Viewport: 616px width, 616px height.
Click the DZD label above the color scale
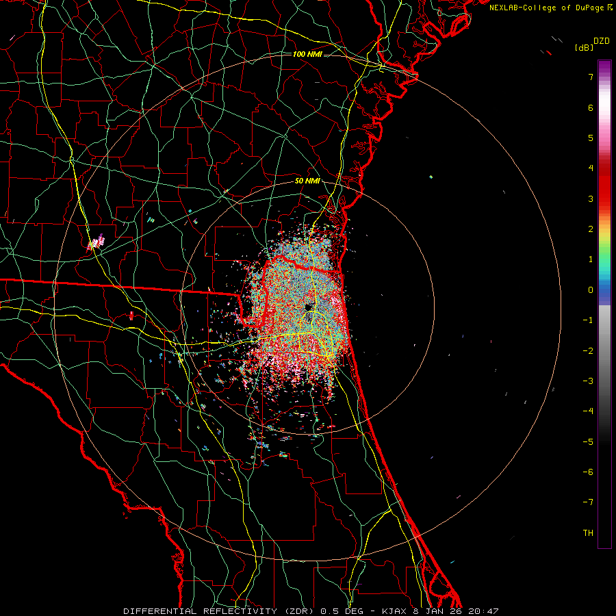(x=602, y=41)
